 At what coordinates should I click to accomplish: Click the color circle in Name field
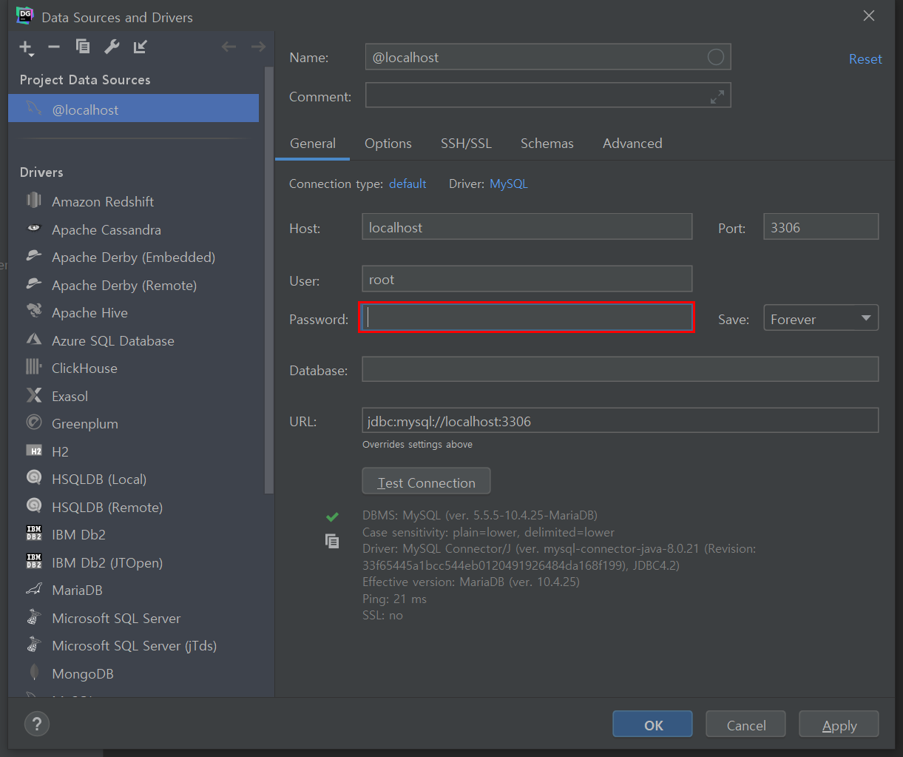[x=715, y=57]
